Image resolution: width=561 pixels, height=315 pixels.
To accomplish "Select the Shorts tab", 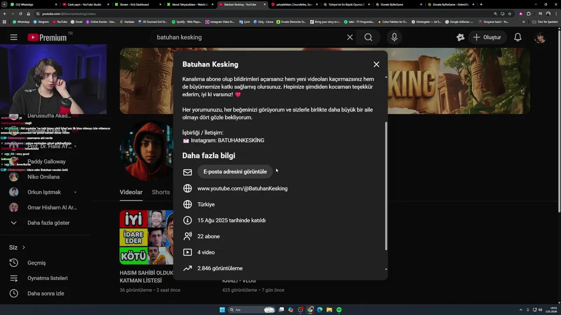I will tap(161, 192).
